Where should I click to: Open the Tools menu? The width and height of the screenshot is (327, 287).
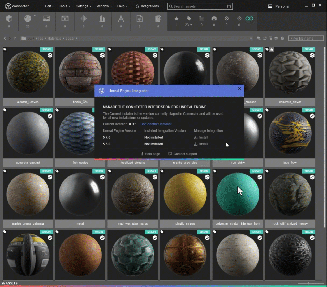coord(65,6)
